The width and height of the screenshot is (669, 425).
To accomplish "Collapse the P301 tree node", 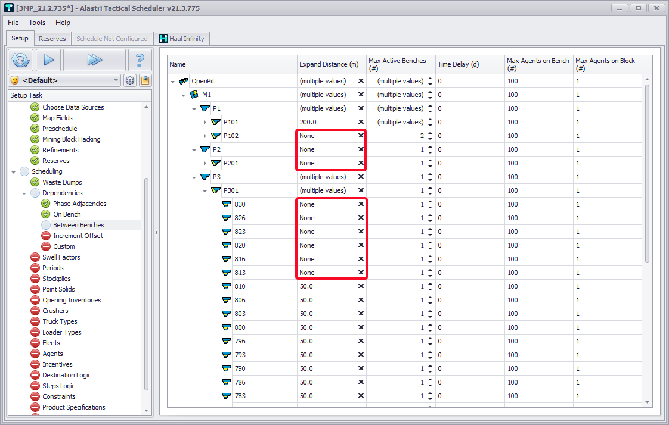I will click(205, 191).
